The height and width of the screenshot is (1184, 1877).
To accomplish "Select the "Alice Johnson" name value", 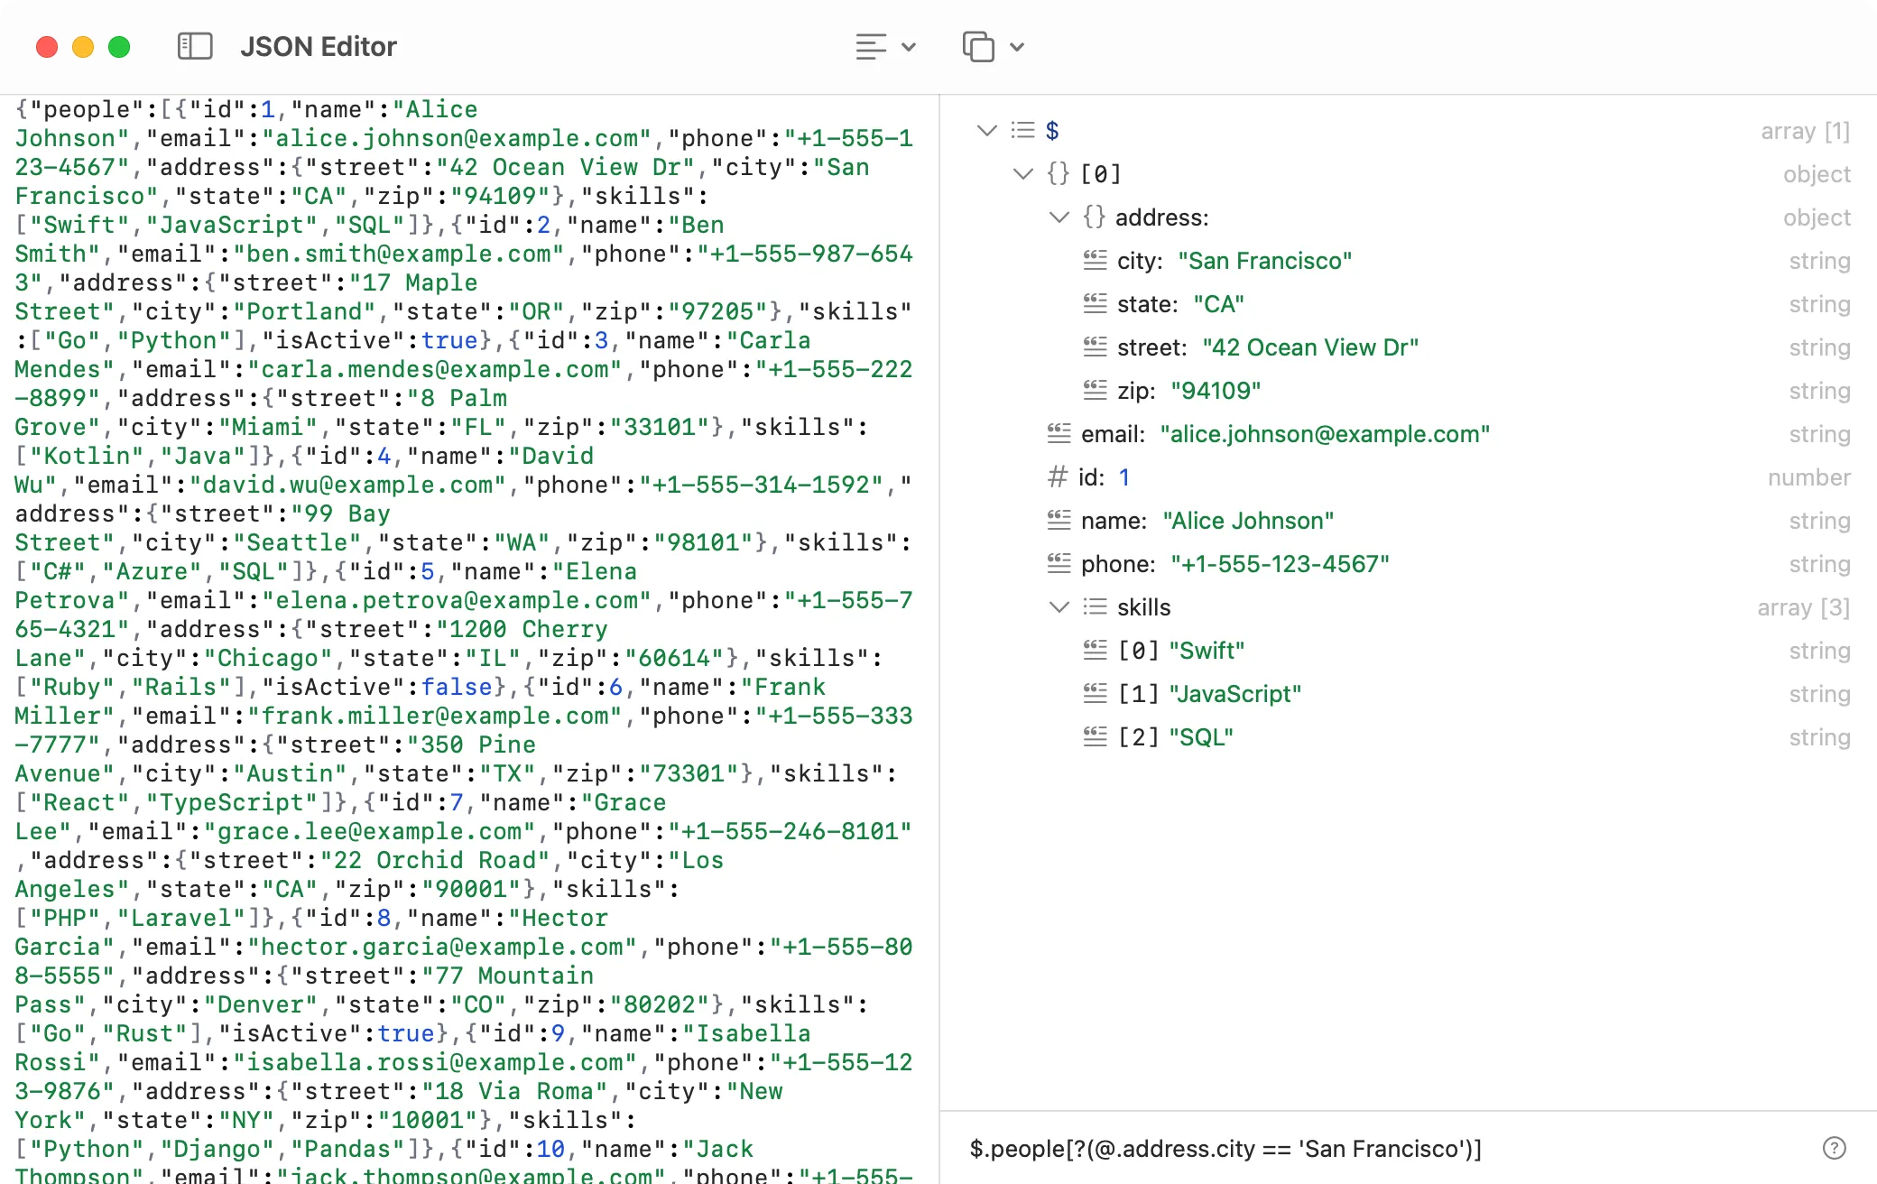I will coord(1248,520).
